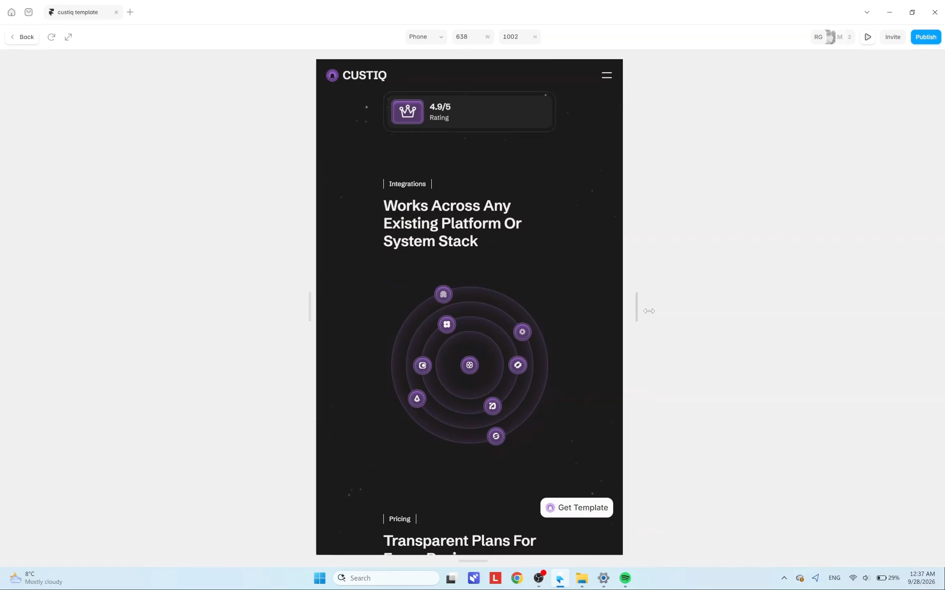Click the four-dot orbit icon
Image resolution: width=945 pixels, height=590 pixels.
click(x=447, y=324)
